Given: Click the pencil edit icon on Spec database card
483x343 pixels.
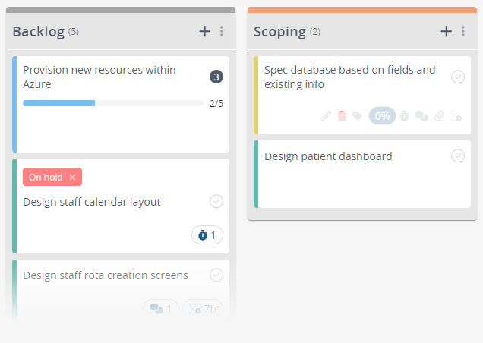Looking at the screenshot, I should click(326, 116).
